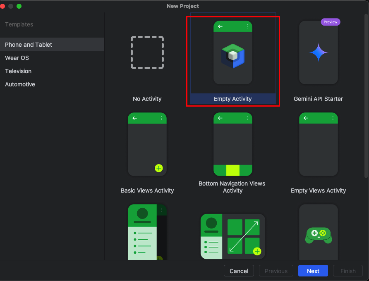
Task: Click the template list vertical scrollbar
Action: [x=366, y=95]
